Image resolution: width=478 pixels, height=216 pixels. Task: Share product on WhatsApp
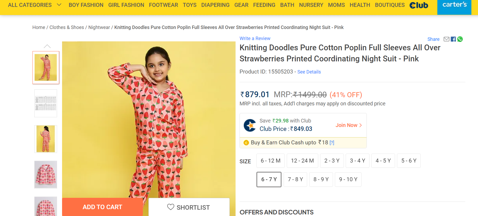click(460, 39)
